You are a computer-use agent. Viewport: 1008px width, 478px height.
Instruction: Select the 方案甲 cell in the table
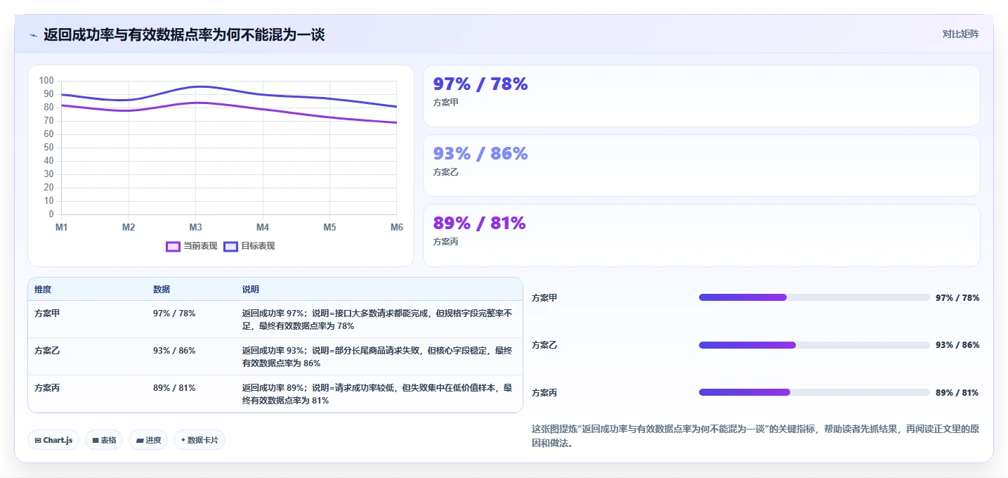click(x=47, y=314)
